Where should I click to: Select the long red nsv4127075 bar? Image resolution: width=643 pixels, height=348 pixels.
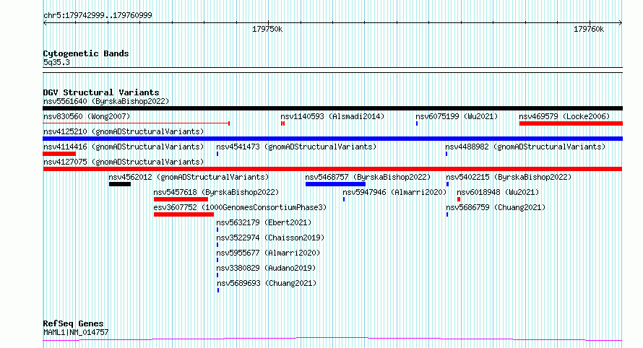tap(332, 169)
